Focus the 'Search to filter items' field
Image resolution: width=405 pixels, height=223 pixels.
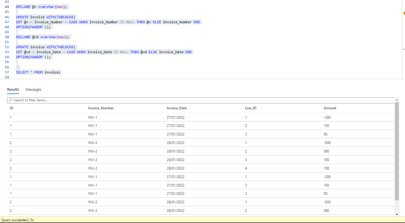coord(201,100)
